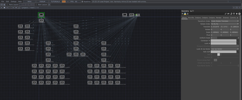Switch to the Common parameter tab
Screen dimensions: 242x100
233,18
